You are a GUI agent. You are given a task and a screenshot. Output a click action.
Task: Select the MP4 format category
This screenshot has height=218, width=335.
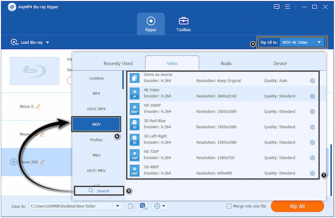click(x=97, y=94)
